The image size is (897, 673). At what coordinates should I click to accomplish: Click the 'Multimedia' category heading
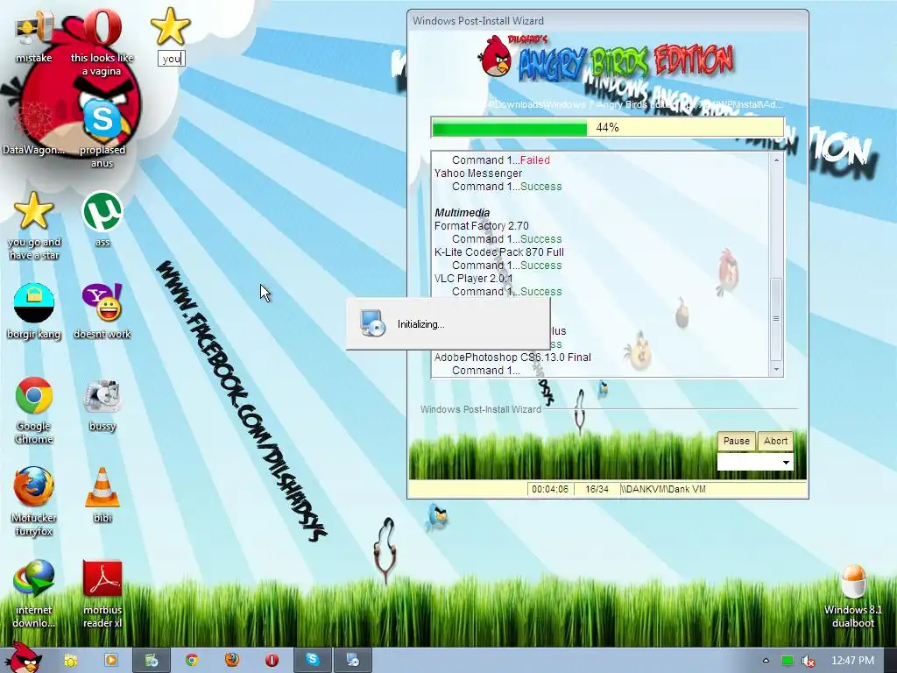coord(463,213)
